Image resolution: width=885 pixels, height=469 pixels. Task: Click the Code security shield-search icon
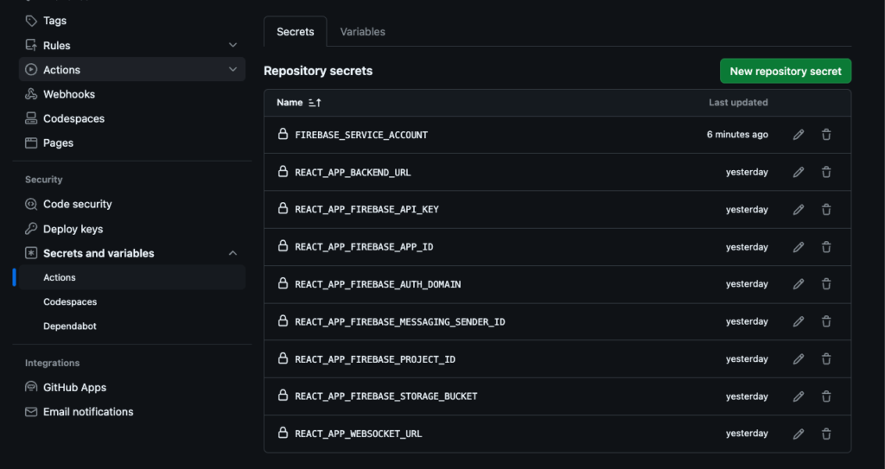[31, 205]
